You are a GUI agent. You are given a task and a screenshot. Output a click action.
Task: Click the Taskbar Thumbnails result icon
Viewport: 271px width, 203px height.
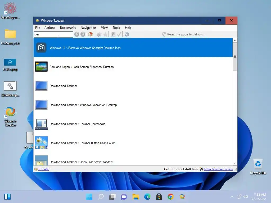(x=41, y=124)
